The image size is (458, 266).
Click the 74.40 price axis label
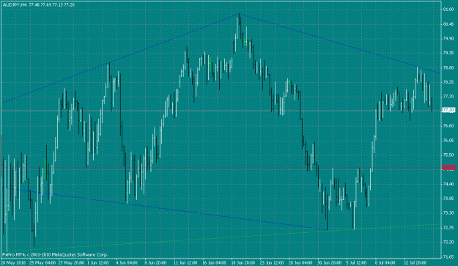(448, 184)
